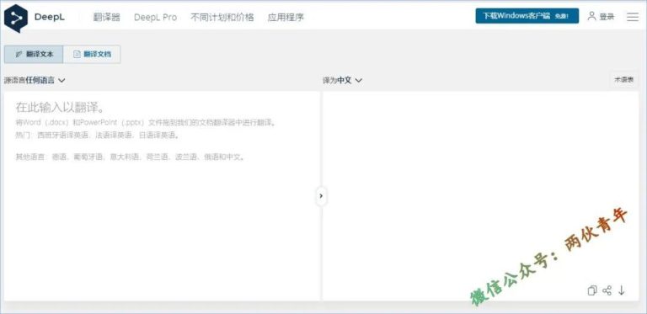Image resolution: width=647 pixels, height=314 pixels.
Task: Click the 波兰语 language text
Action: [x=186, y=157]
